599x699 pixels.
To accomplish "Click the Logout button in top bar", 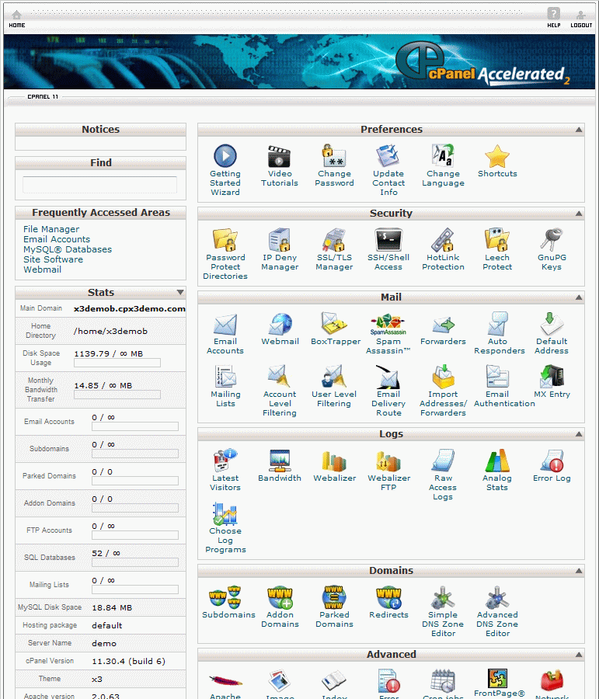I will click(581, 19).
